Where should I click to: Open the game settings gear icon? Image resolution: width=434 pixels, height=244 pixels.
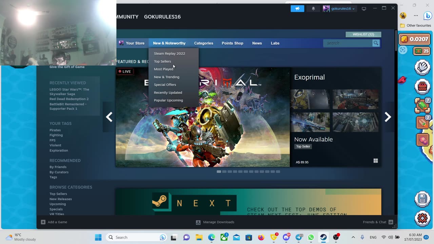tap(422, 218)
